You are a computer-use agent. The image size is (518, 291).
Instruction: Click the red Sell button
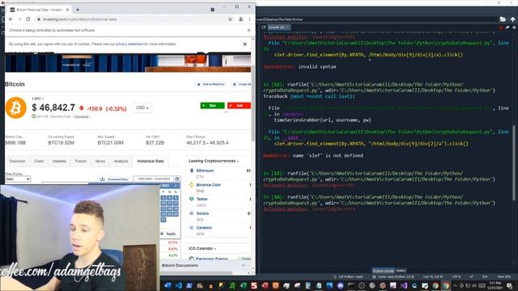pos(240,106)
